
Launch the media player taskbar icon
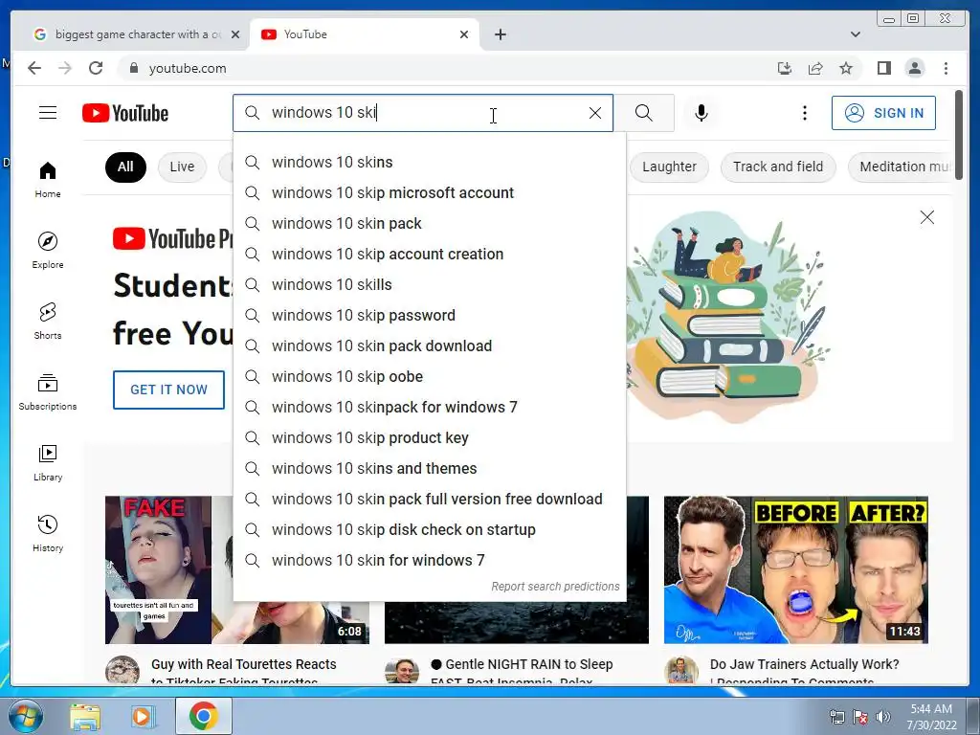point(143,716)
